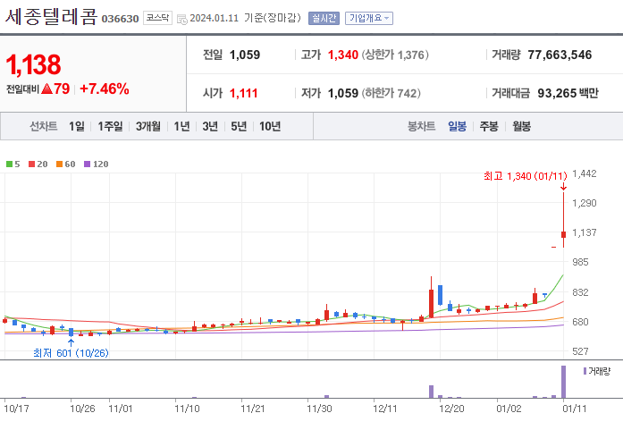Image resolution: width=623 pixels, height=430 pixels.
Task: Click the 거래대금 value 93,265 백만
Action: tap(568, 93)
